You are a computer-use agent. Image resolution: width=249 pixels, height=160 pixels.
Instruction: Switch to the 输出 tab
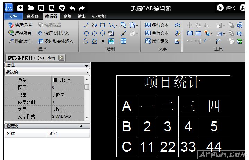[81, 16]
